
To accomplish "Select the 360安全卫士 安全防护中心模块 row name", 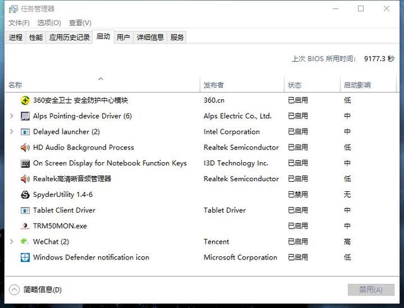I will [80, 100].
